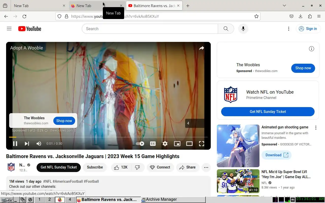This screenshot has width=325, height=203.
Task: Open ad info icon in the sidebar ad
Action: click(x=312, y=49)
